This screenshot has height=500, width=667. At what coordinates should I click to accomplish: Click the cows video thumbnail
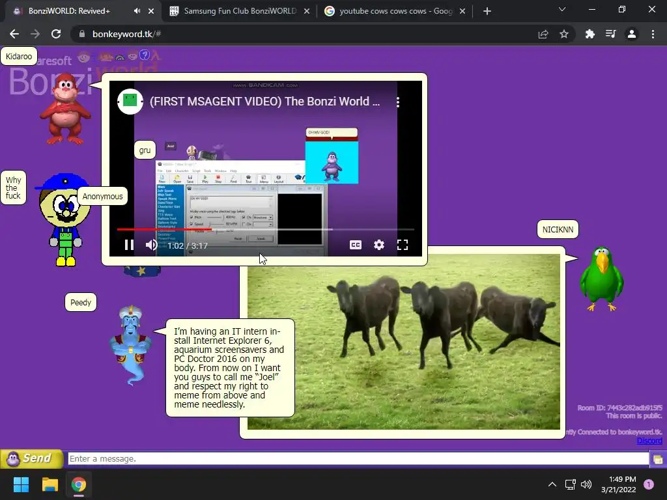tap(403, 341)
